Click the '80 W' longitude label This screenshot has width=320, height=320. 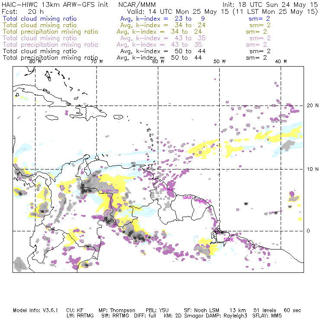pos(35,61)
